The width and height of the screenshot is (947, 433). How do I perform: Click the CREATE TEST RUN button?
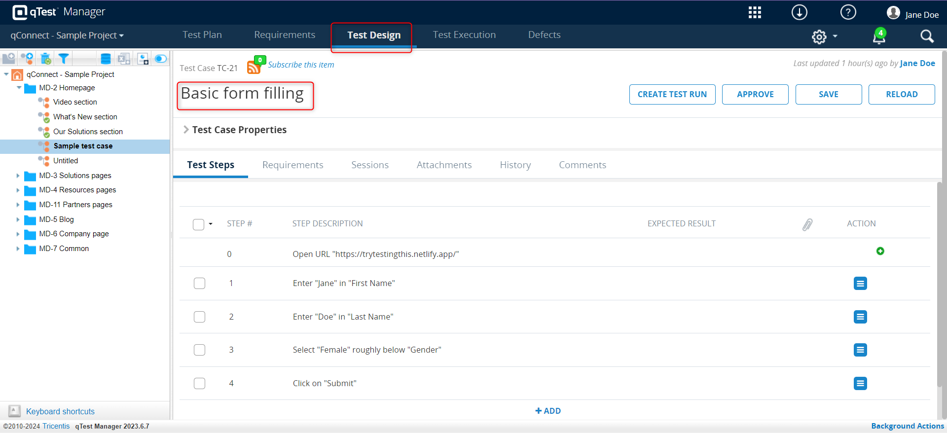click(672, 94)
